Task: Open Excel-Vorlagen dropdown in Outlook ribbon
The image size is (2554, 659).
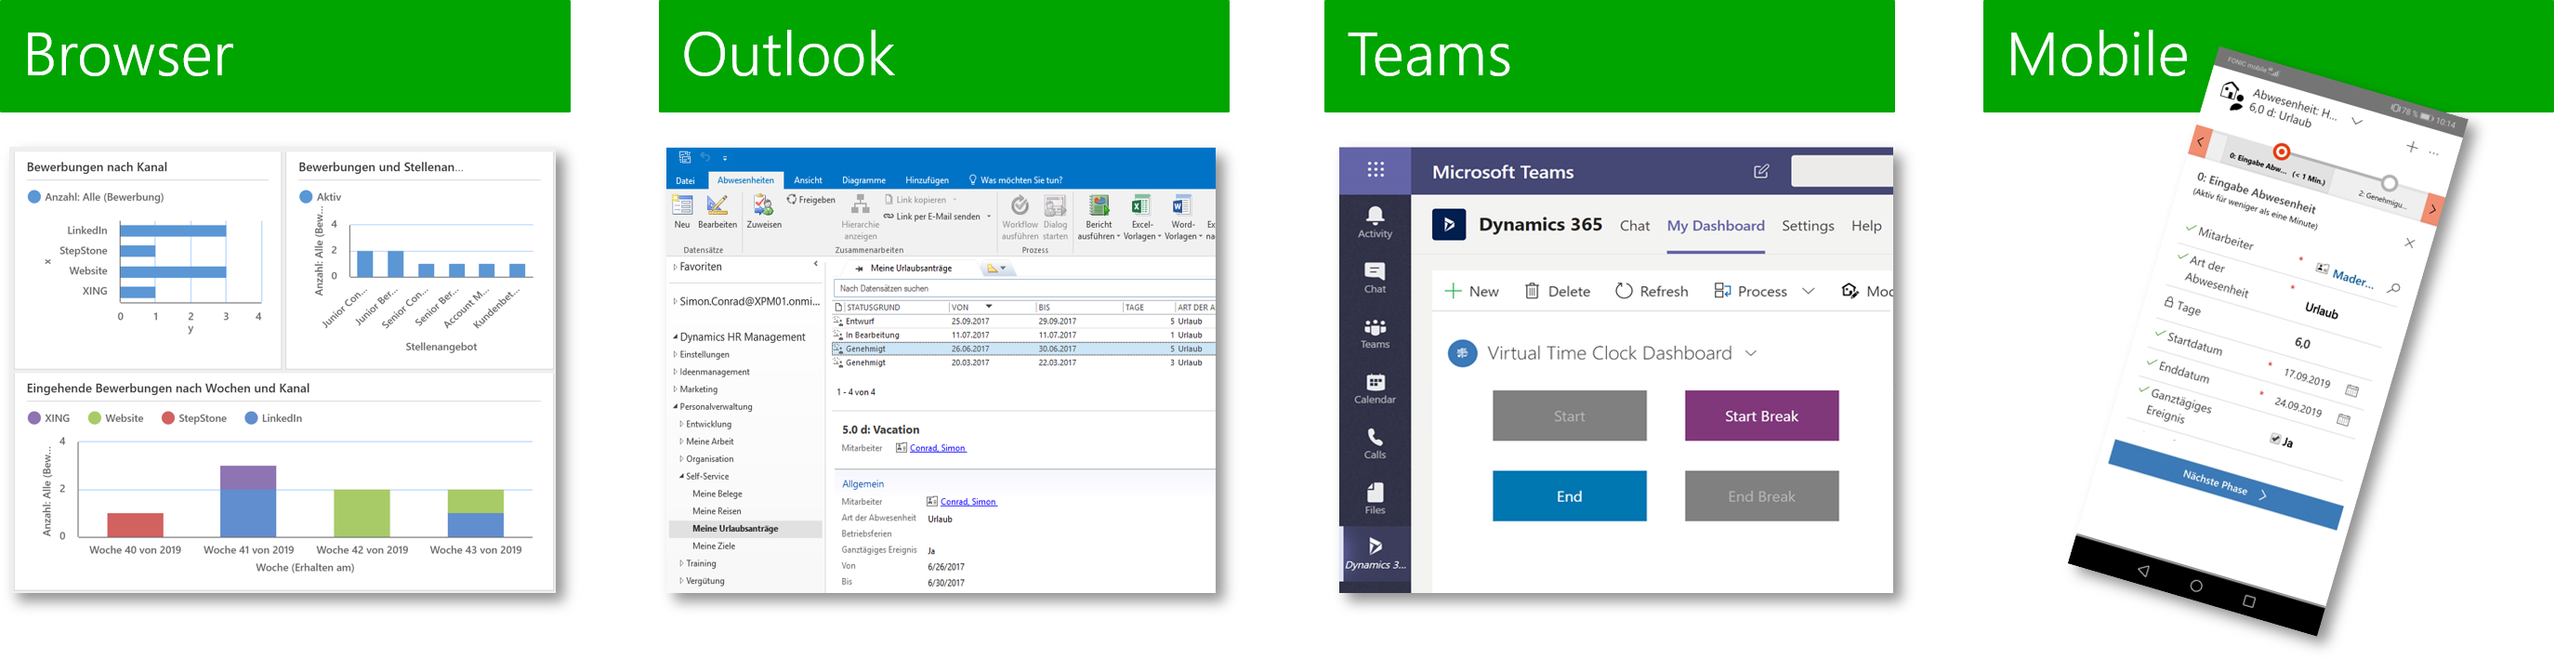Action: 1142,218
